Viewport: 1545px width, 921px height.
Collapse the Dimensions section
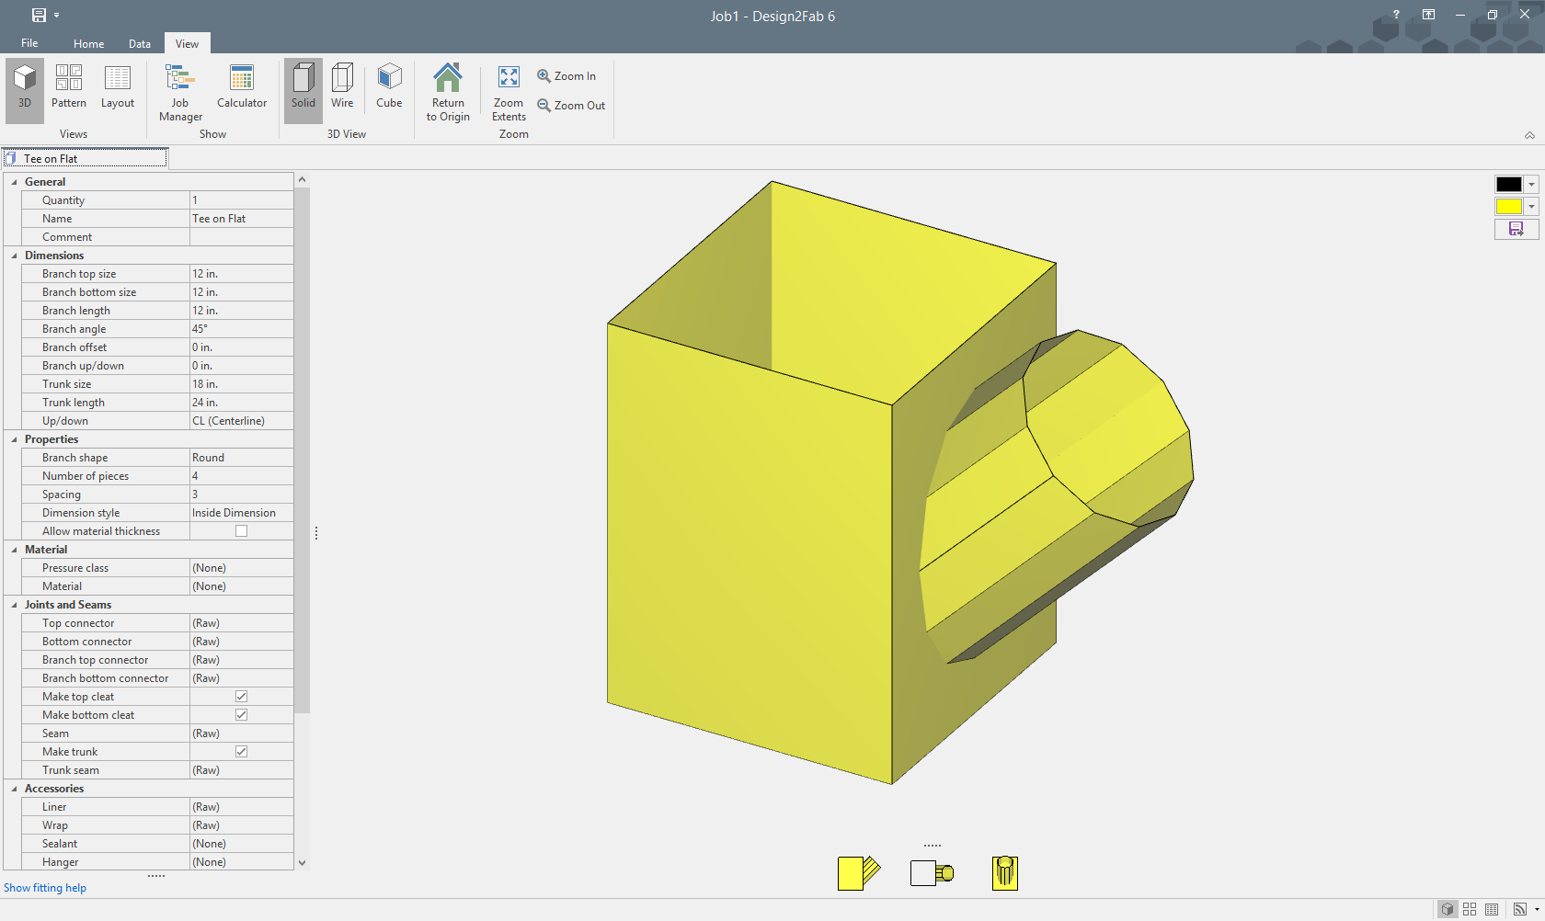click(x=14, y=256)
